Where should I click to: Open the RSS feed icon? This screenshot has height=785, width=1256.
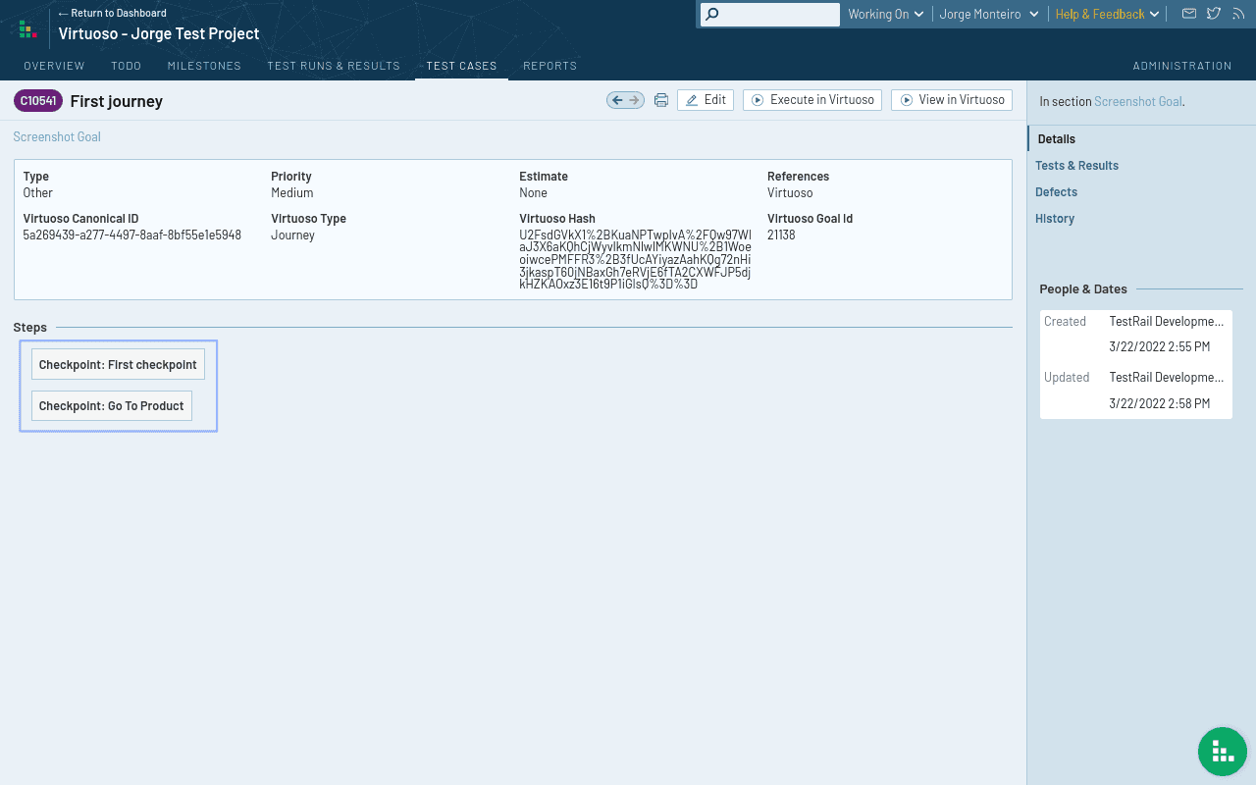point(1237,14)
